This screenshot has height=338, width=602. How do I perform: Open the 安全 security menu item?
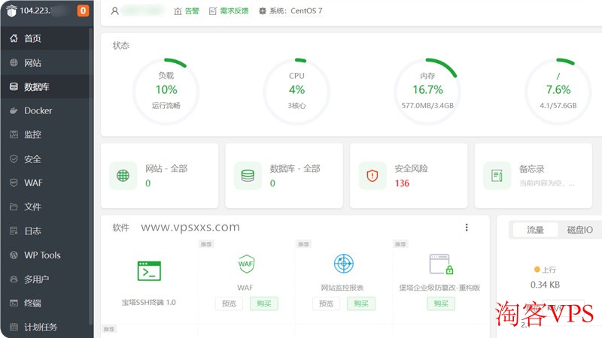pyautogui.click(x=45, y=158)
